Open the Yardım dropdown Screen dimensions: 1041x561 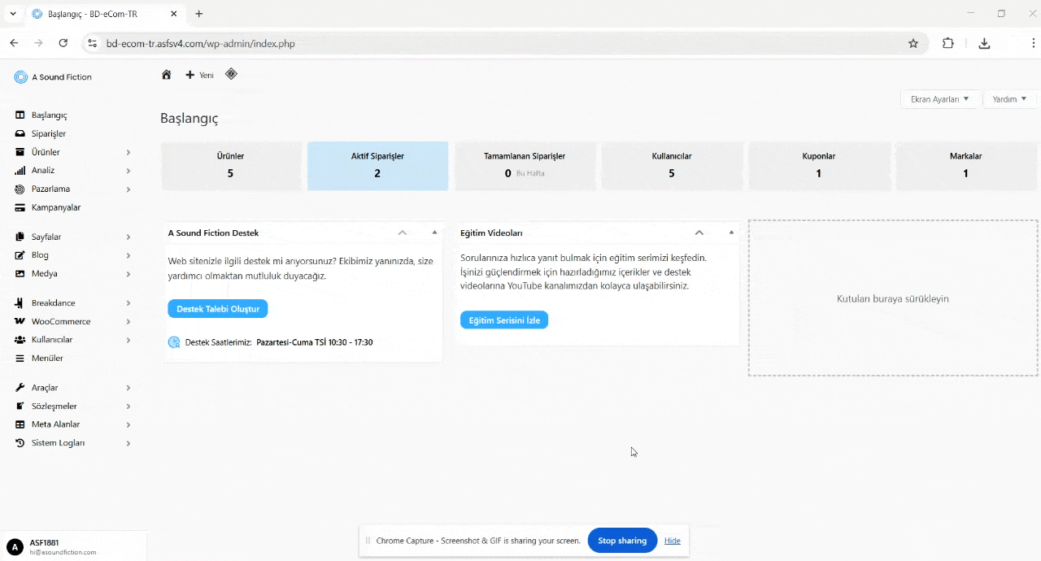[1009, 99]
